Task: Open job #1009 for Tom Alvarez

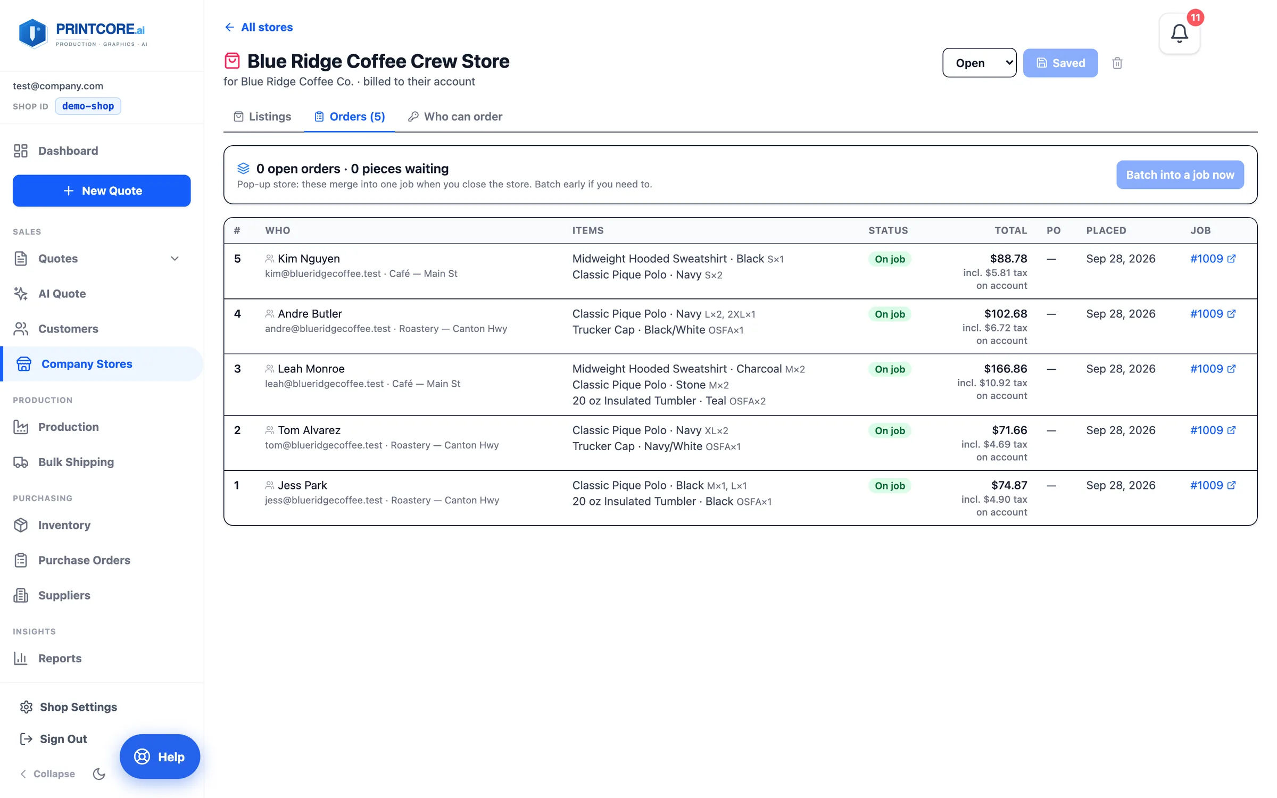Action: 1213,430
